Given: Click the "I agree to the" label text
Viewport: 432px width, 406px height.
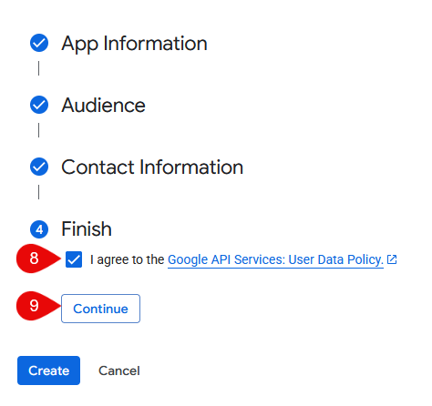Looking at the screenshot, I should pos(127,259).
